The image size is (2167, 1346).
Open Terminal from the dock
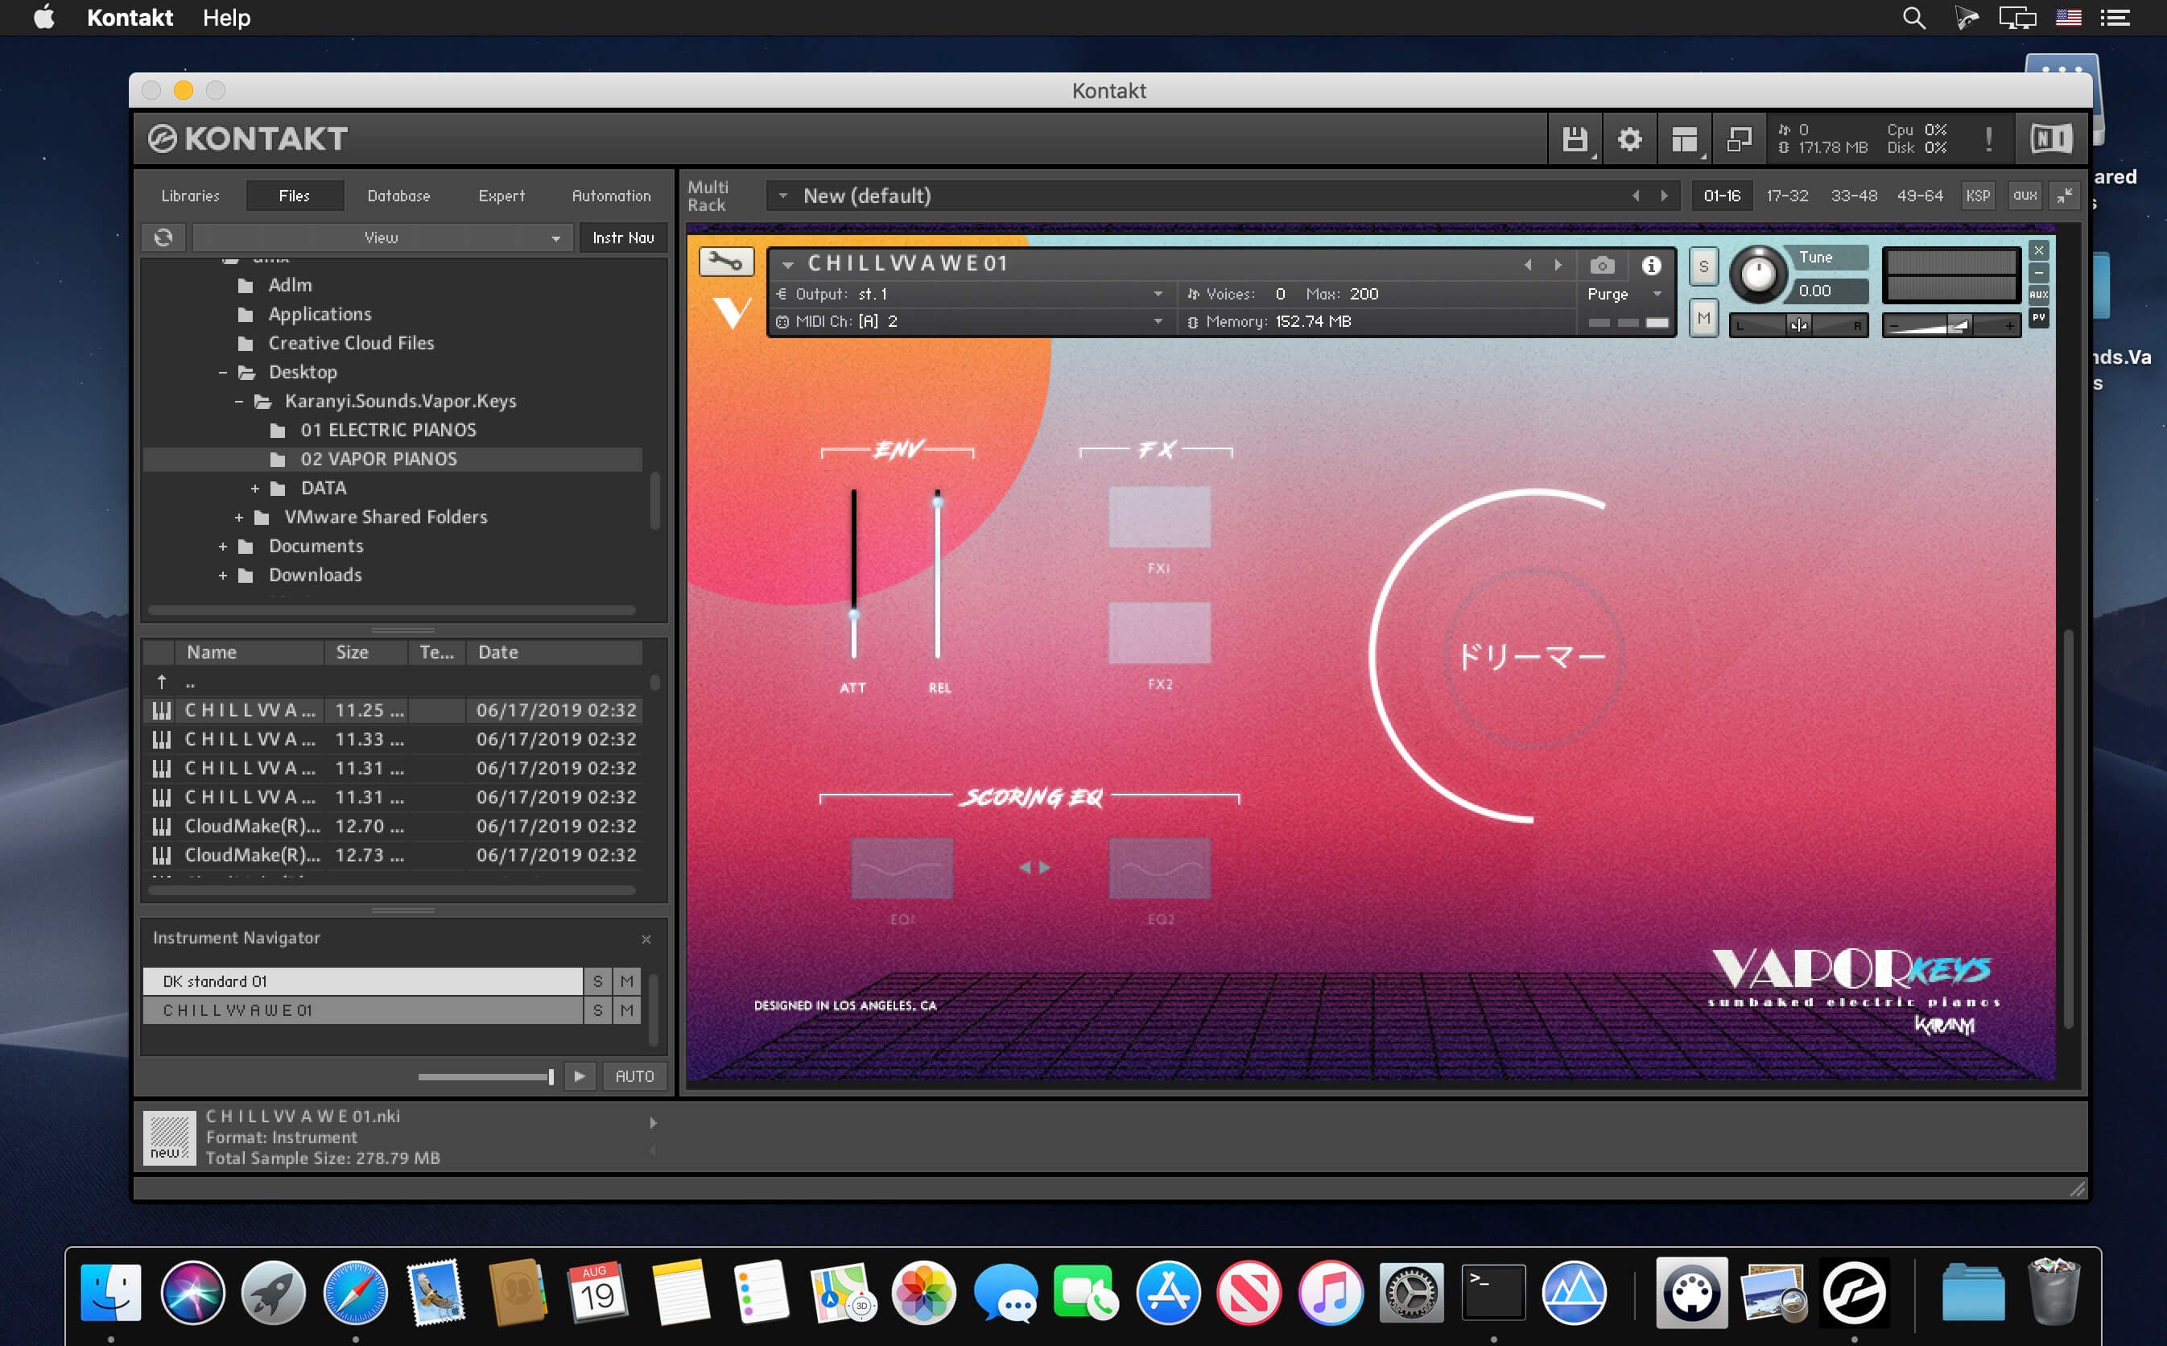[1492, 1293]
